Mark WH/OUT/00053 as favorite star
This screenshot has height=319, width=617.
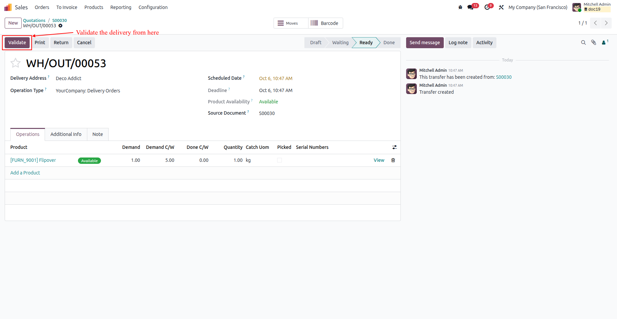tap(16, 63)
